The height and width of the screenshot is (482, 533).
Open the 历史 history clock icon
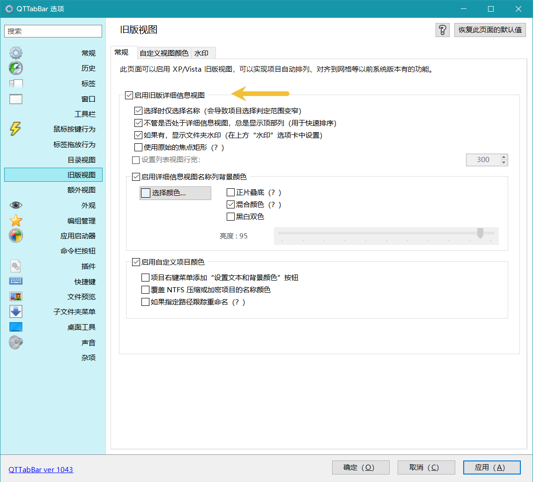(16, 68)
